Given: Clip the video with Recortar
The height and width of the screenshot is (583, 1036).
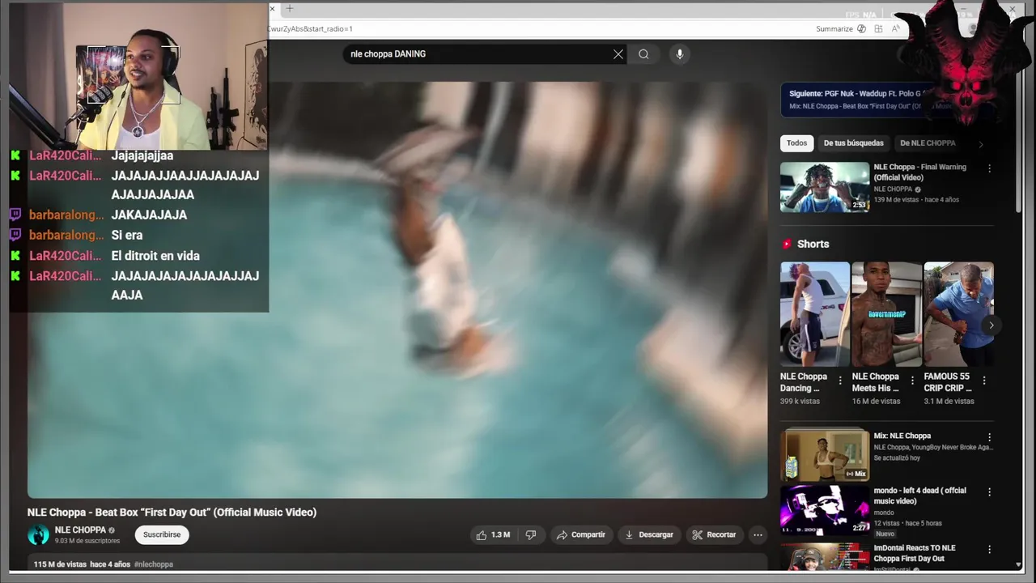Looking at the screenshot, I should (x=714, y=534).
